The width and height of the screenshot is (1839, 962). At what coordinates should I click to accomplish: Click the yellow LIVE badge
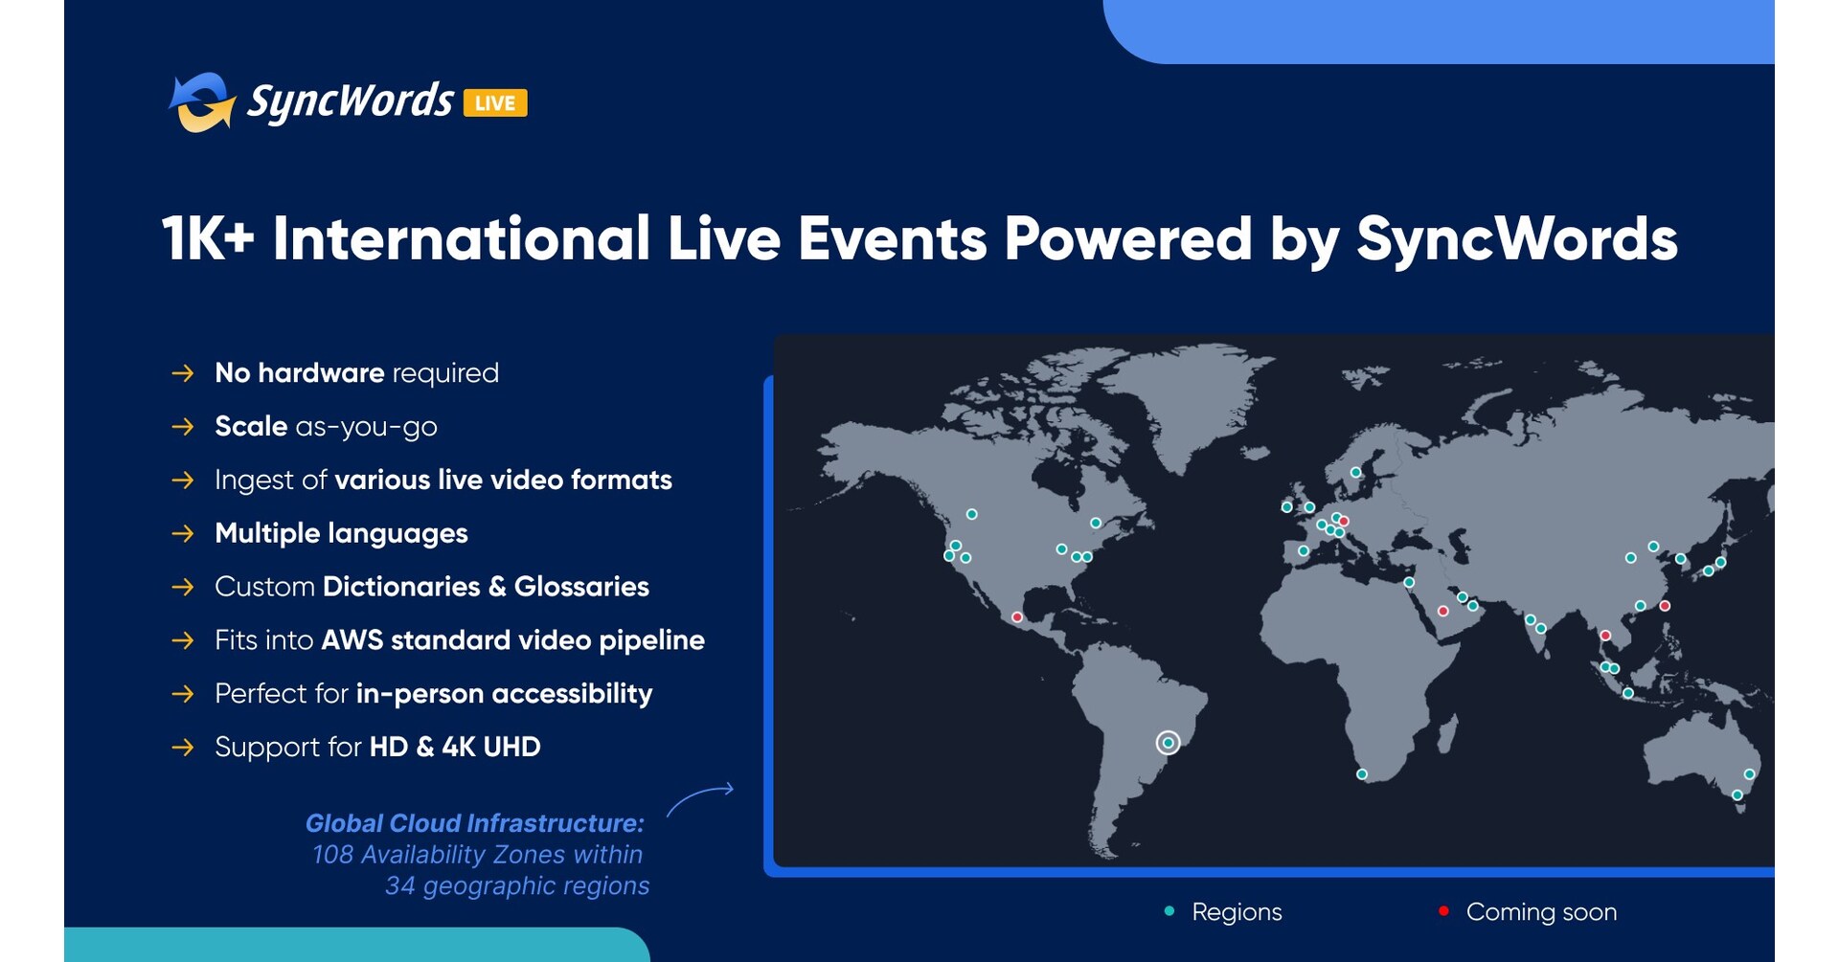(x=497, y=101)
